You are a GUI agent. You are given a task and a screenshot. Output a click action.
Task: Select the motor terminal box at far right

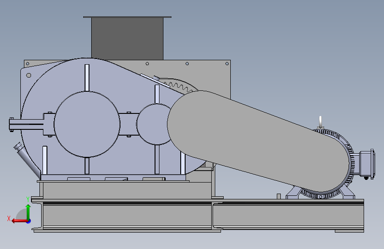[367, 164]
